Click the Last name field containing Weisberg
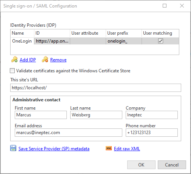The height and width of the screenshot is (174, 191). pos(96,115)
